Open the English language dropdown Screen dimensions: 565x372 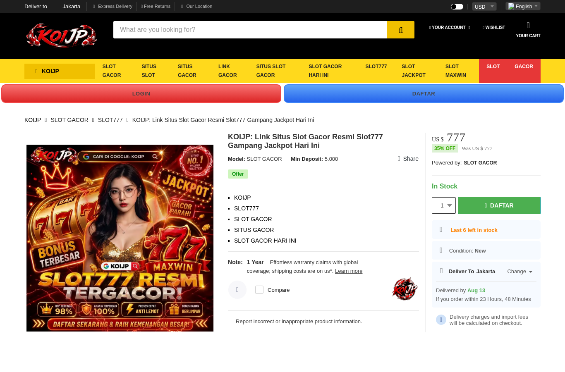[x=523, y=6]
